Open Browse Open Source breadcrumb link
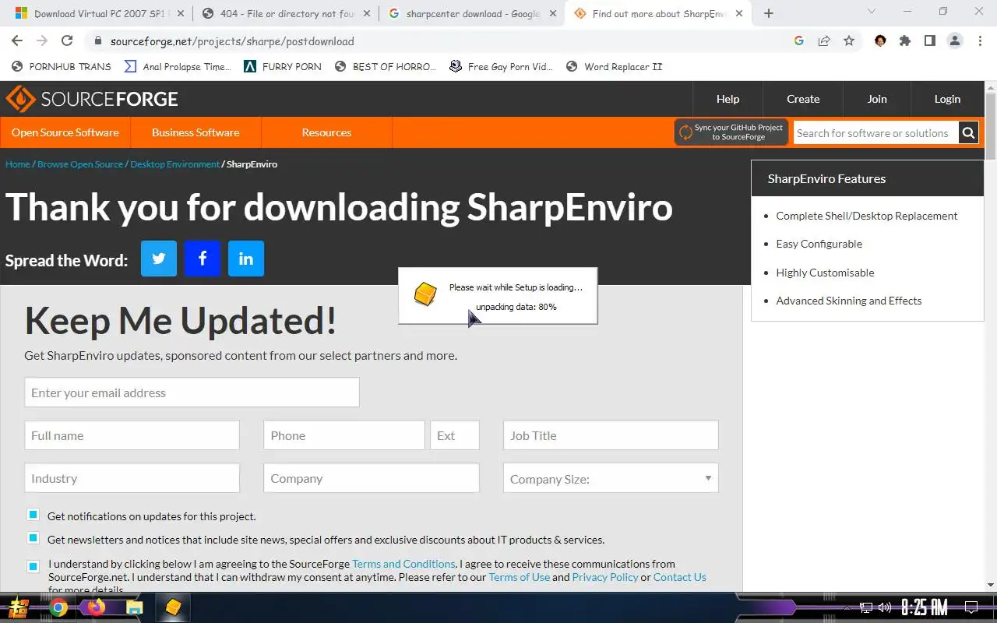The image size is (997, 623). point(80,164)
